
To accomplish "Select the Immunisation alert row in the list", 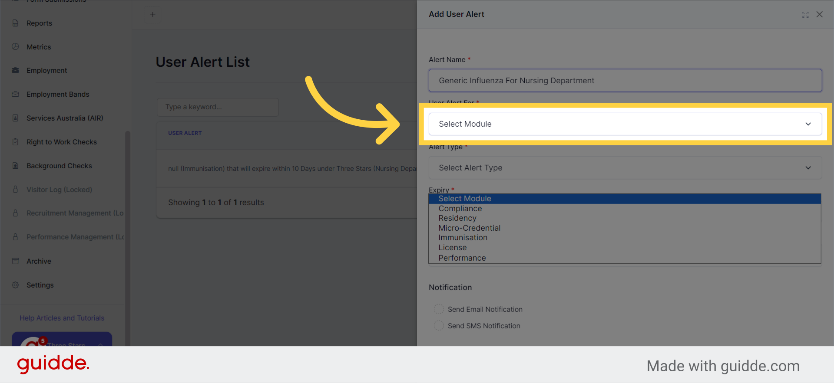I will tap(287, 169).
